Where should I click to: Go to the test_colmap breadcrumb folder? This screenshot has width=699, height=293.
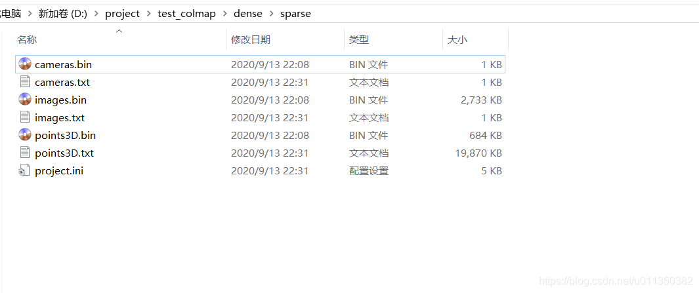click(x=187, y=14)
